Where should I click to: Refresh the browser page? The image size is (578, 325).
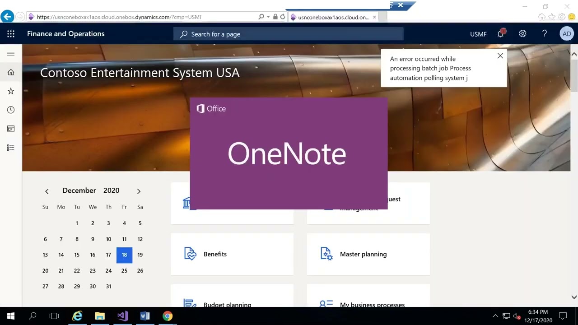[x=283, y=17]
